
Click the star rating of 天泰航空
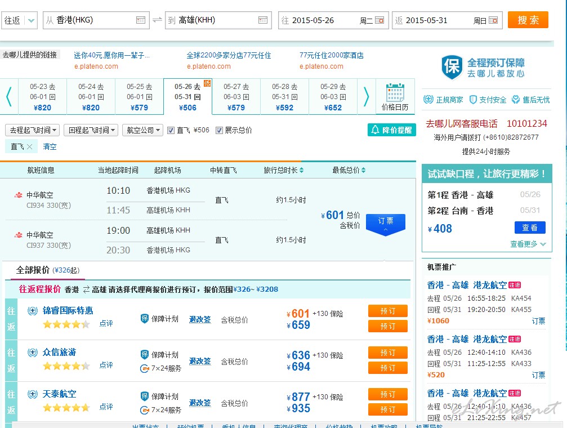[66, 408]
